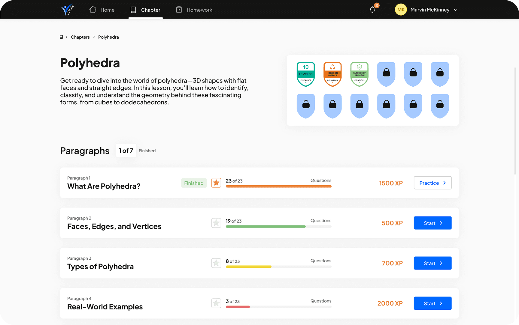Image resolution: width=519 pixels, height=325 pixels.
Task: Start the Real-World Examples paragraph
Action: tap(432, 303)
